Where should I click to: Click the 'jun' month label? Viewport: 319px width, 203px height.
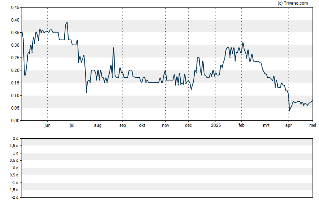pos(47,125)
